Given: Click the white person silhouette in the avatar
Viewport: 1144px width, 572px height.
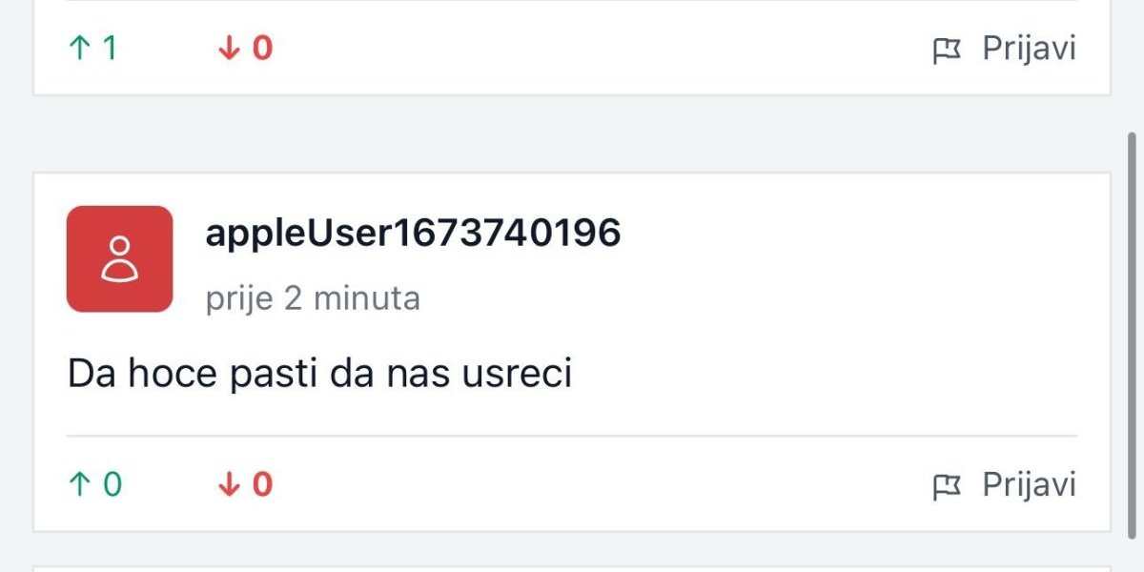Looking at the screenshot, I should click(119, 259).
